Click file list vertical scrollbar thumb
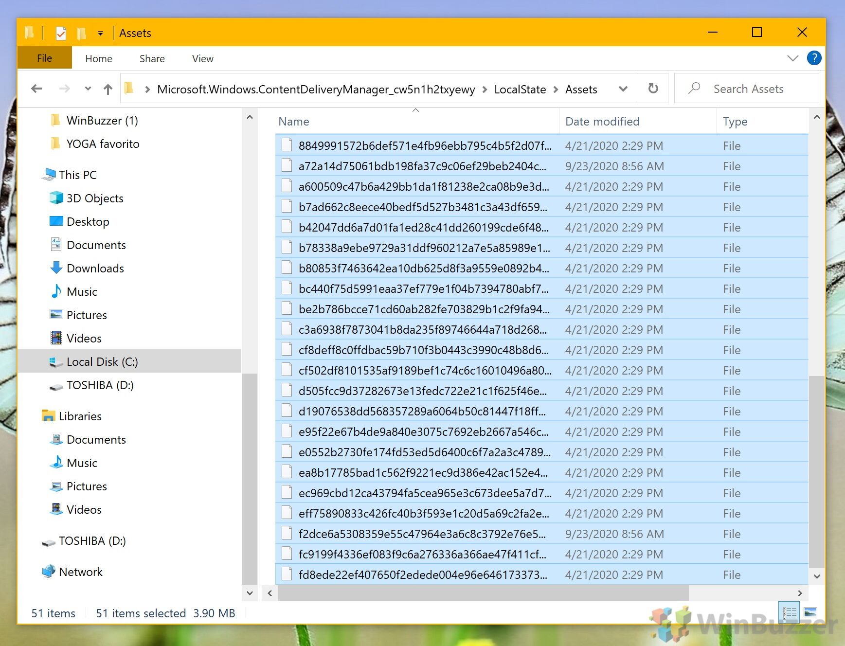Image resolution: width=845 pixels, height=646 pixels. point(817,471)
